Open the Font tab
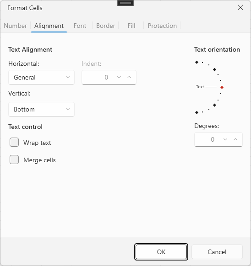This screenshot has height=266, width=251. coord(80,26)
